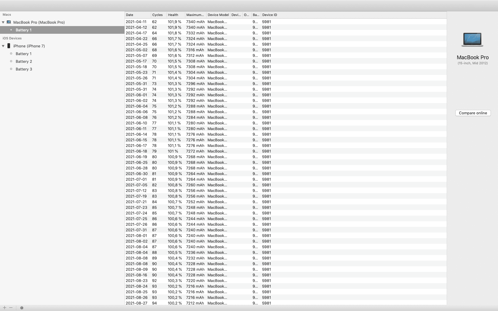The width and height of the screenshot is (498, 311).
Task: Sort by the Maximum... capacity column header
Action: pos(196,15)
